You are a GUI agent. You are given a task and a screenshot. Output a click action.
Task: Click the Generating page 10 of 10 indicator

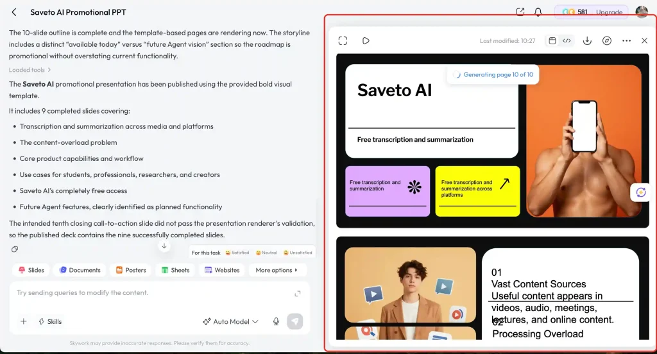(x=493, y=74)
